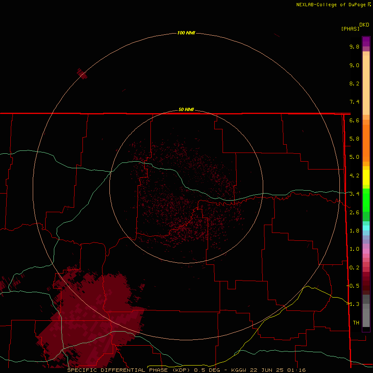
Task: Click the 2.6 color scale value
Action: pyautogui.click(x=354, y=213)
